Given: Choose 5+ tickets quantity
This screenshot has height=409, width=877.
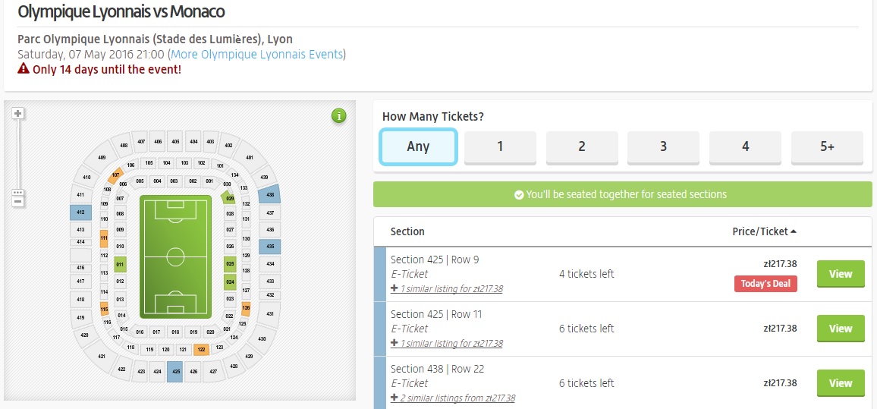Looking at the screenshot, I should (x=827, y=146).
